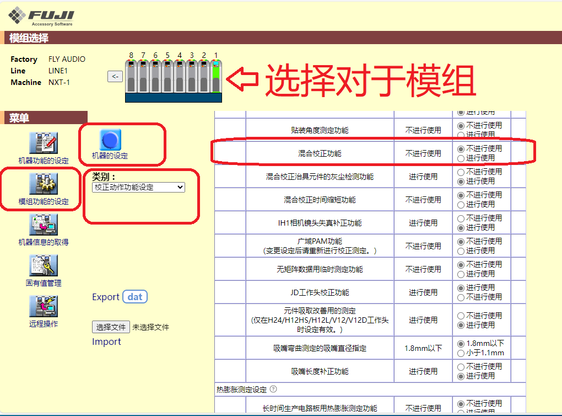The height and width of the screenshot is (416, 562).
Task: Click the blue 机器的设定 circle icon
Action: tap(110, 140)
